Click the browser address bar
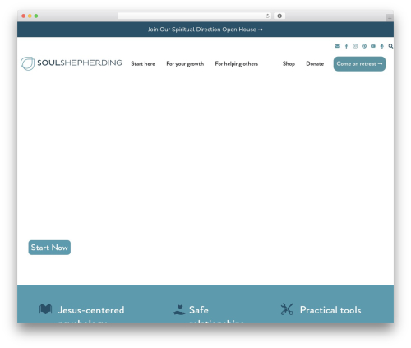The height and width of the screenshot is (348, 411). (x=195, y=16)
